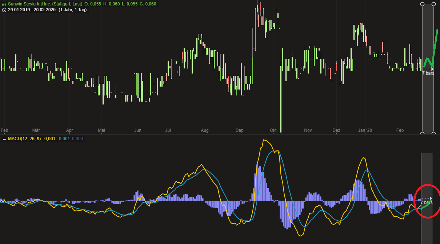Click the low value L: 0,055
This screenshot has height=244, width=440.
(x=131, y=4)
